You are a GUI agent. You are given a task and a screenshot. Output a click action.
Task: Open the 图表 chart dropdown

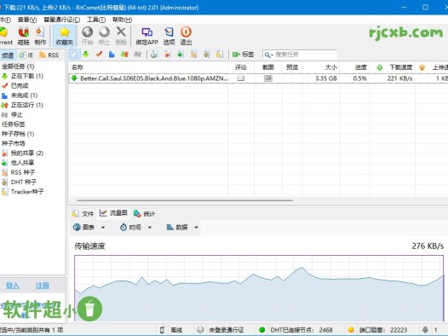click(x=89, y=228)
